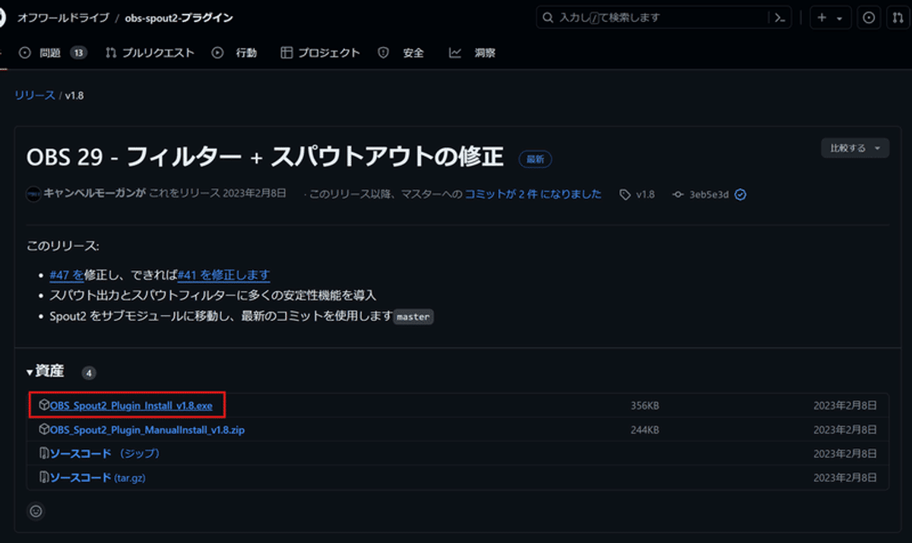Go to the リリース breadcrumb link
This screenshot has height=543, width=912.
pos(35,95)
